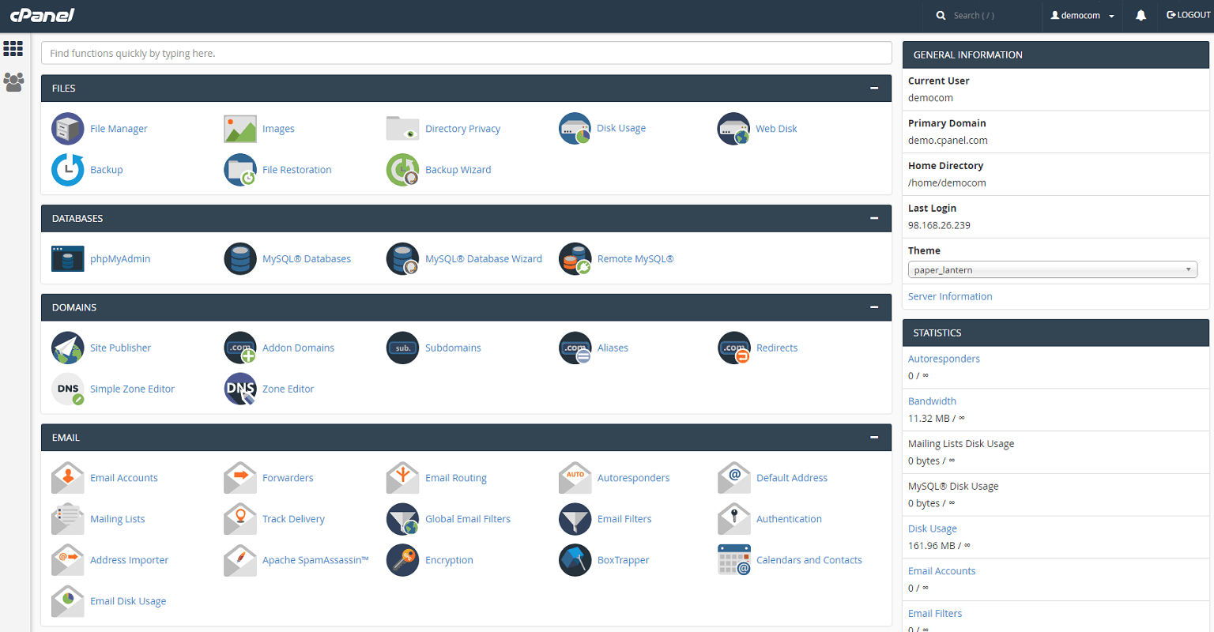Click the Directory Privacy folder icon
Image resolution: width=1214 pixels, height=632 pixels.
tap(402, 129)
